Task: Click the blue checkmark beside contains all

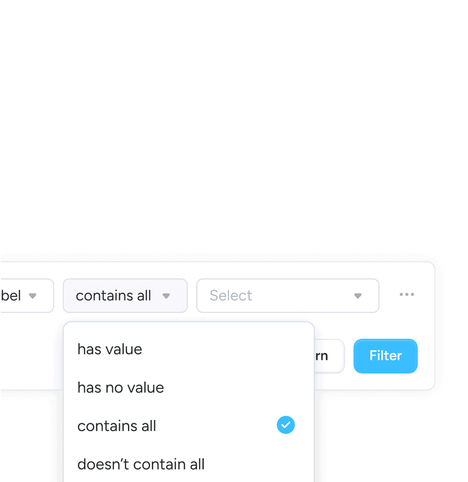Action: point(285,425)
